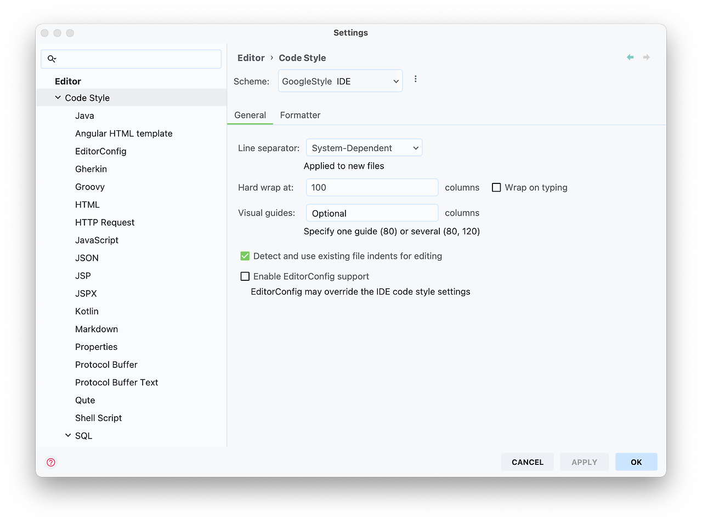Select Qute code style
Image resolution: width=702 pixels, height=524 pixels.
(85, 400)
